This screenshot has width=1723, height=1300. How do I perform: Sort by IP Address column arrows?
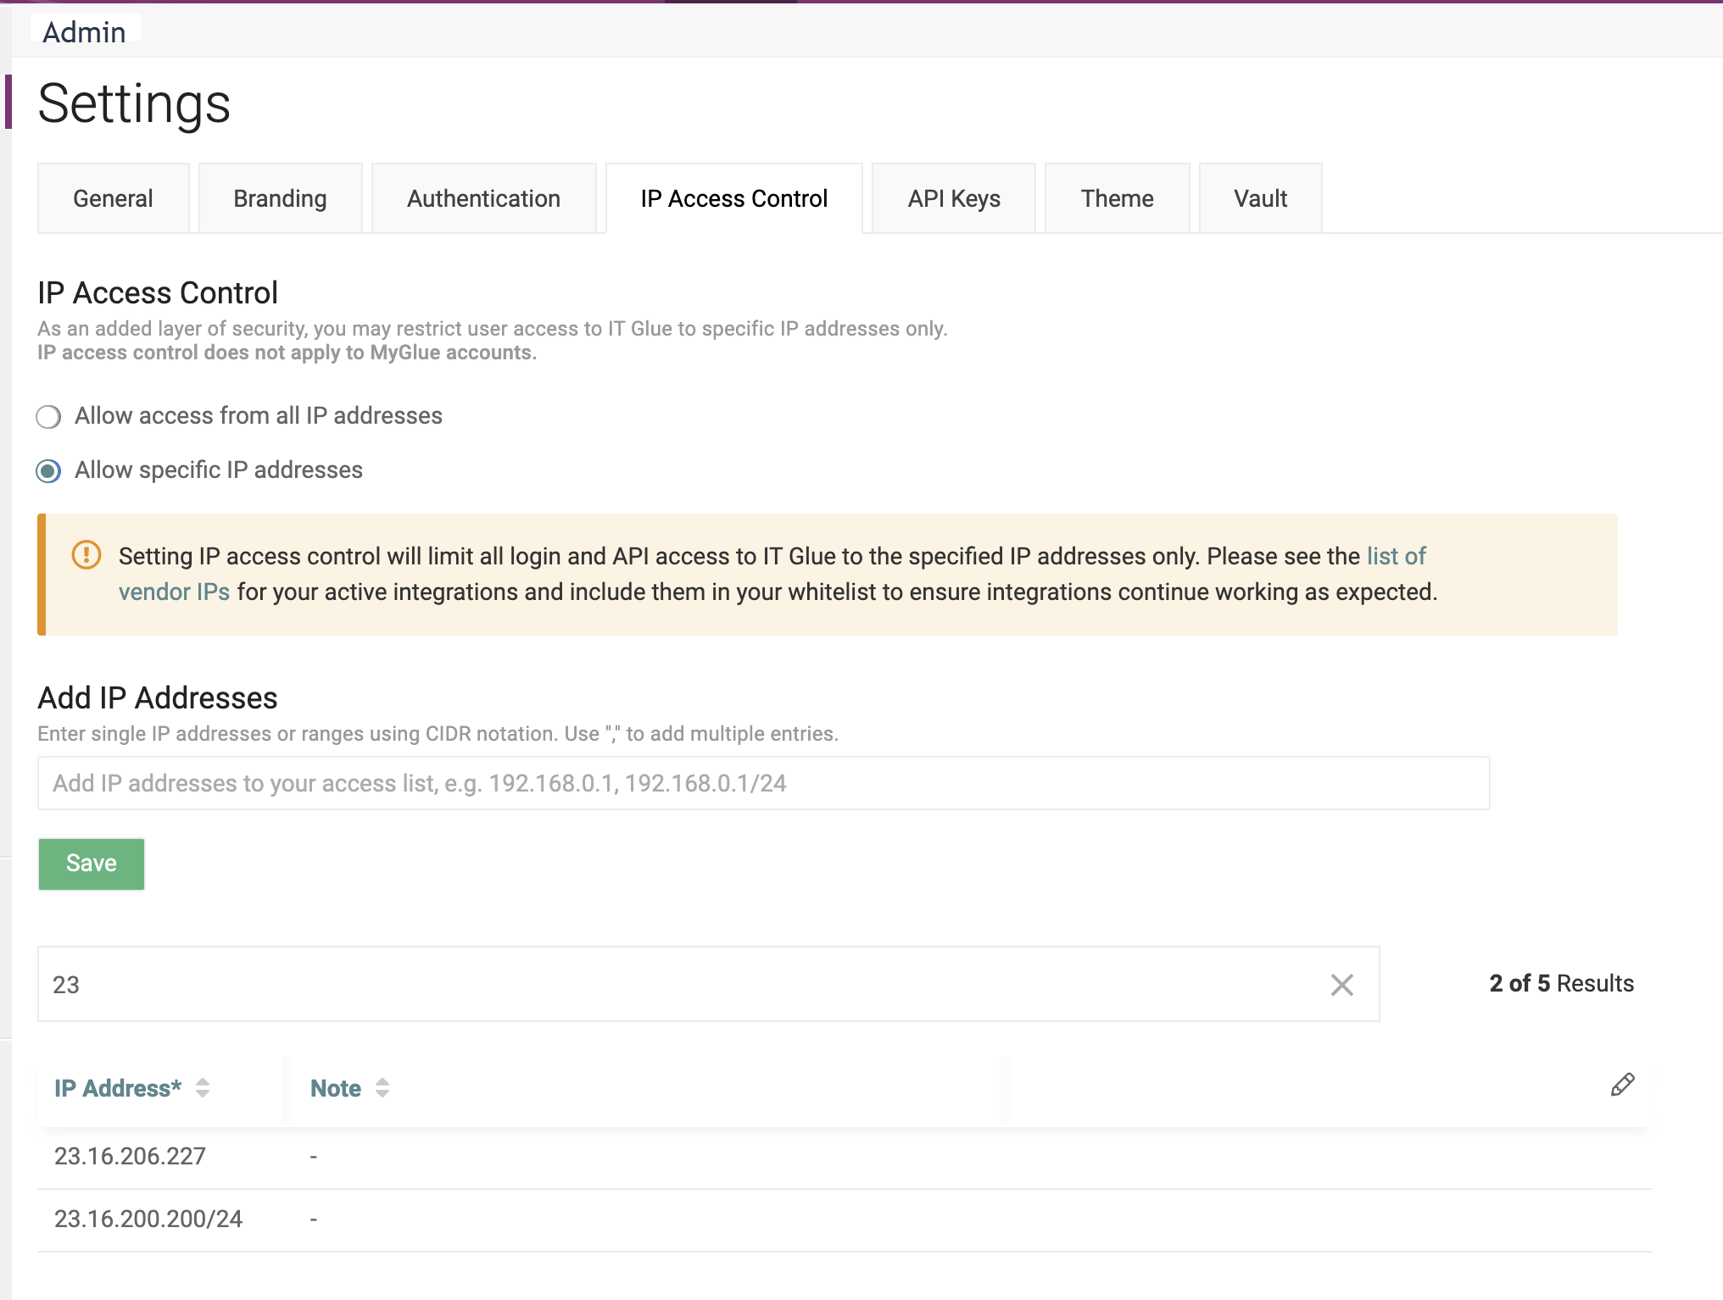click(x=203, y=1088)
